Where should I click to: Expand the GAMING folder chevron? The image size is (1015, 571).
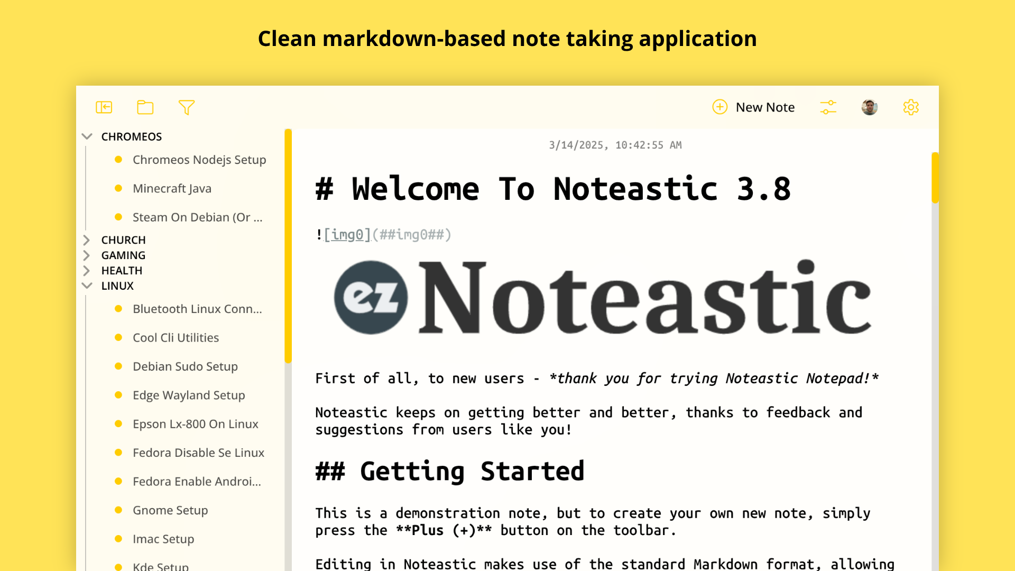[87, 255]
